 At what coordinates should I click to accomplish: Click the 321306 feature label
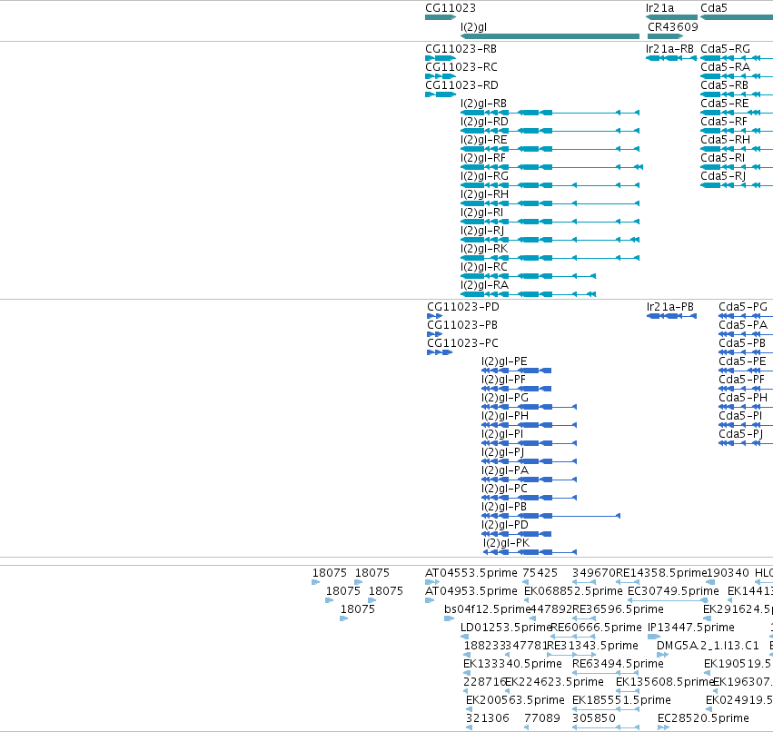(487, 718)
